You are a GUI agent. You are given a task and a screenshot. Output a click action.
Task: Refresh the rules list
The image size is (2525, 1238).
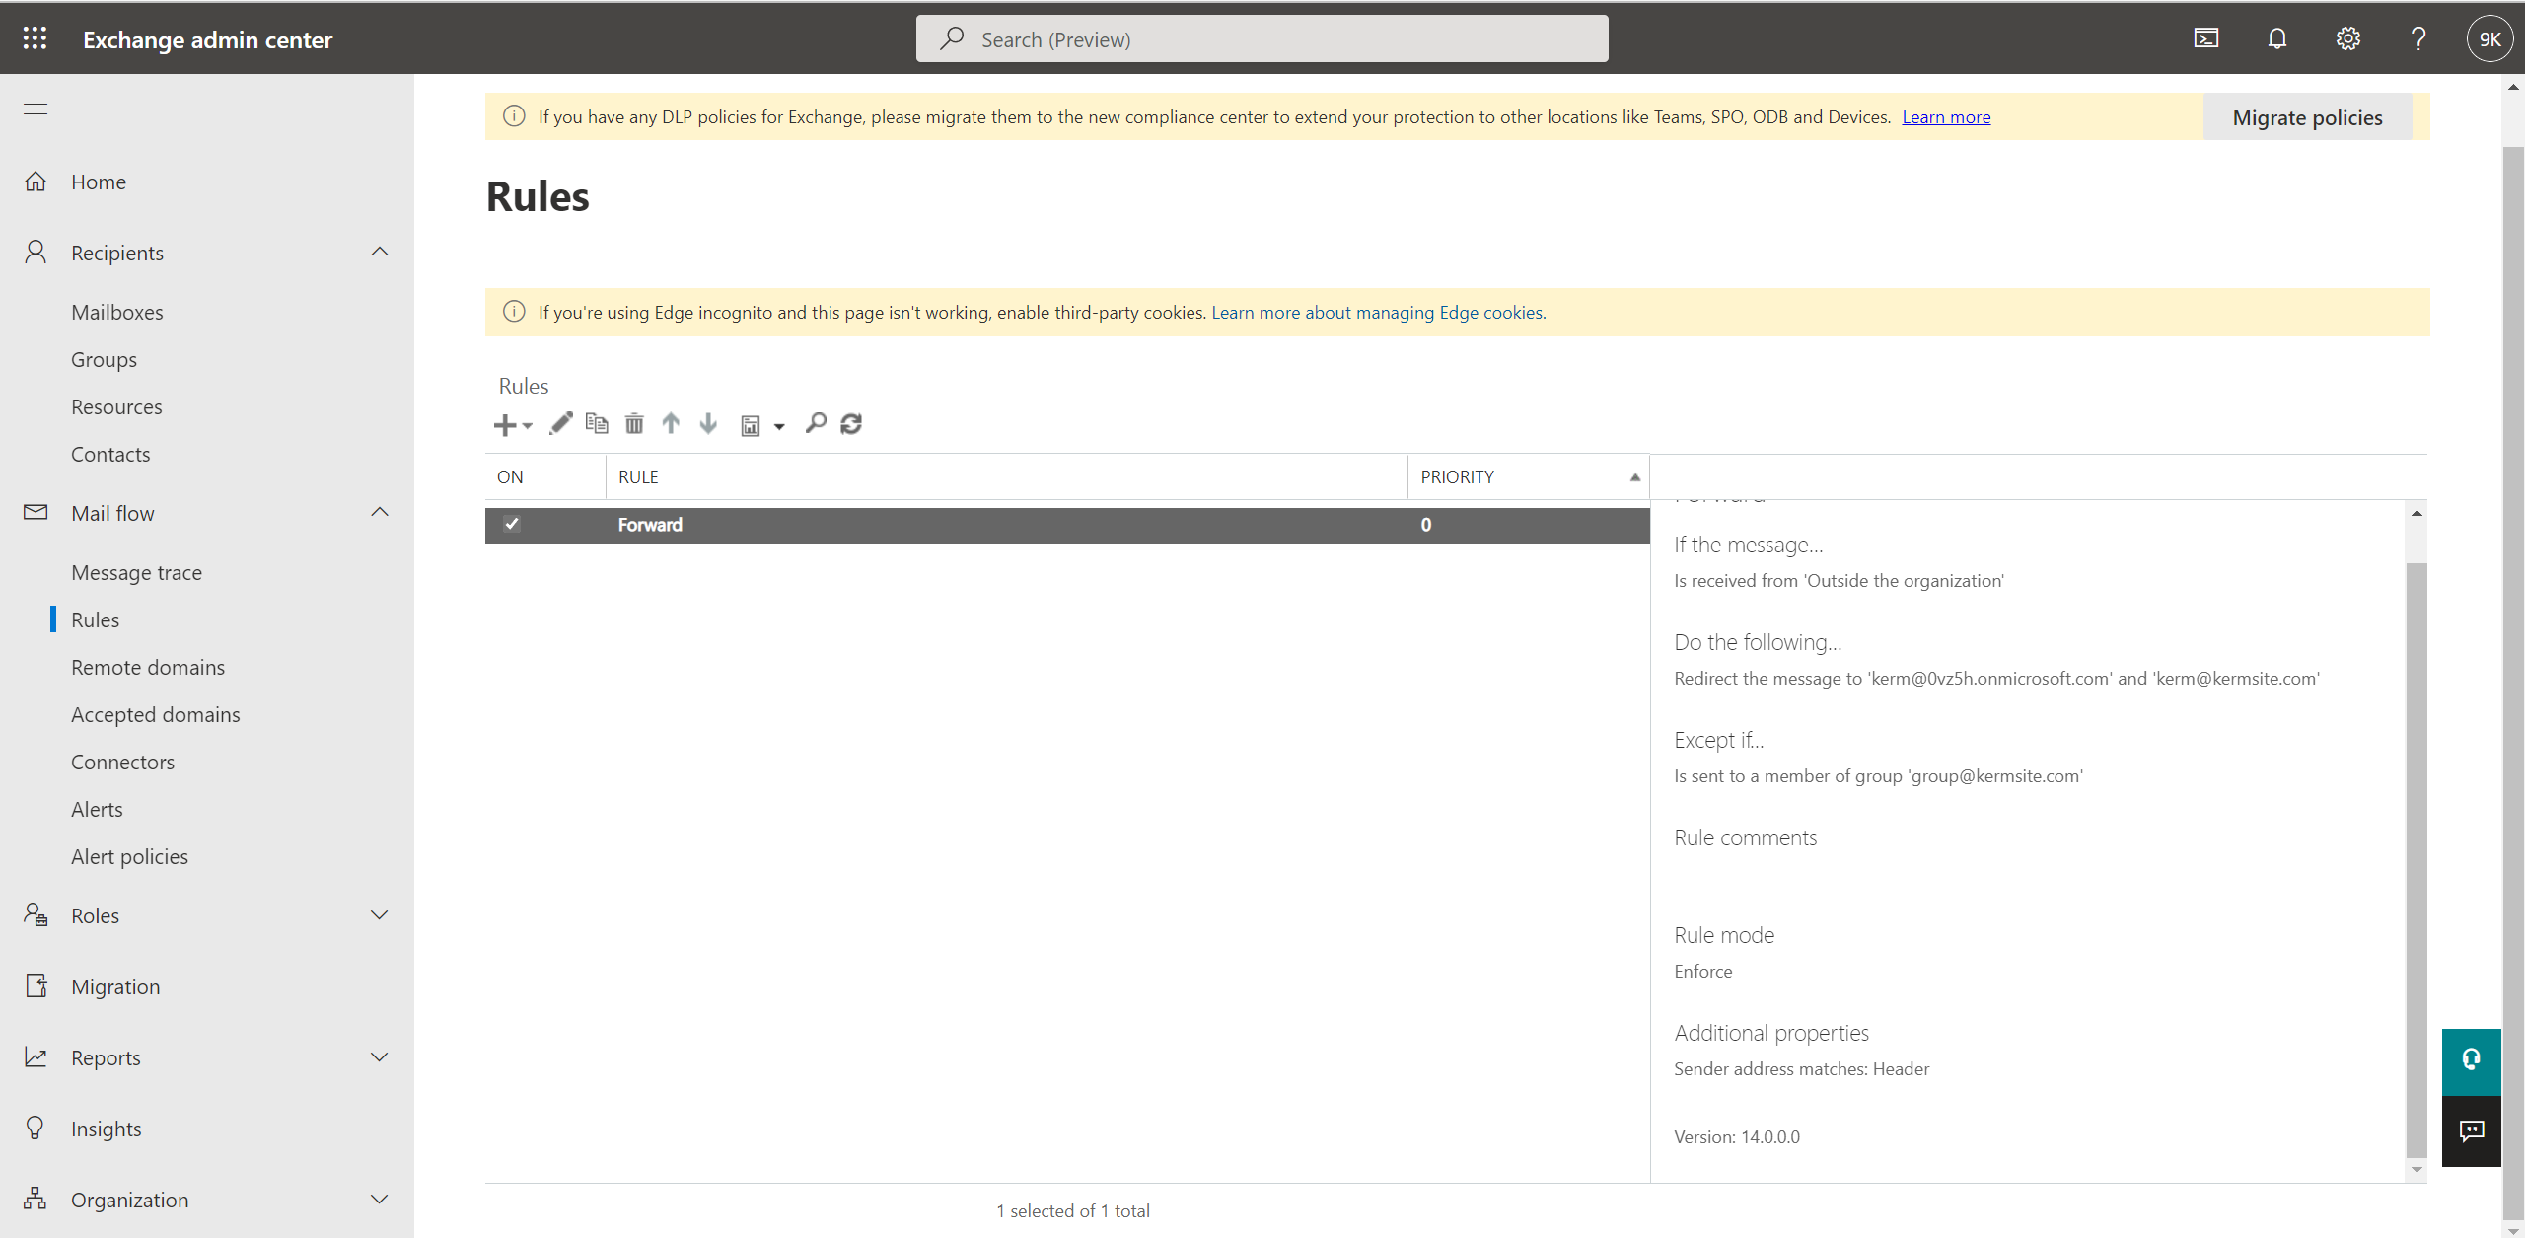[x=851, y=424]
